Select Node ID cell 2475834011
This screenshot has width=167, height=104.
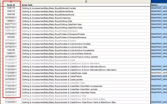coord(11,92)
